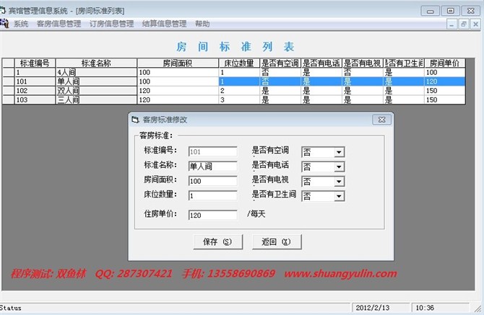The width and height of the screenshot is (484, 315).
Task: Click the 10:36 time in status bar
Action: [x=425, y=308]
